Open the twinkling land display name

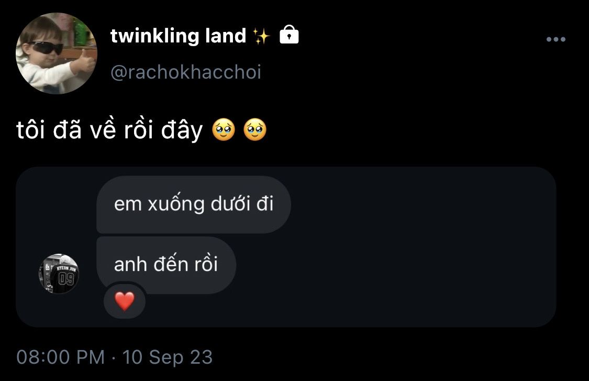[178, 36]
